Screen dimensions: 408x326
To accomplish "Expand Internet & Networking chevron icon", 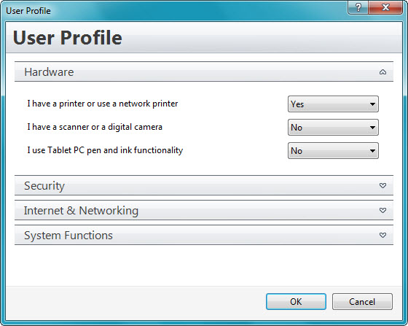I will [382, 210].
